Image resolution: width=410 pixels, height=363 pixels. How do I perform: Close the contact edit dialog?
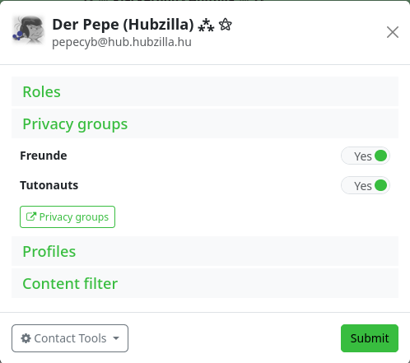tap(393, 32)
